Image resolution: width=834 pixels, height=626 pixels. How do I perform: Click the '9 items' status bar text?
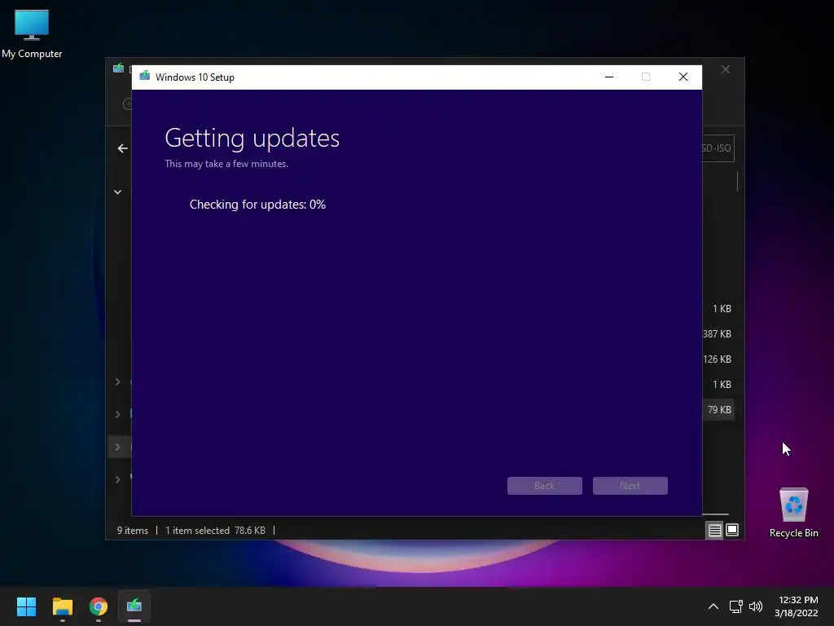[x=133, y=531]
